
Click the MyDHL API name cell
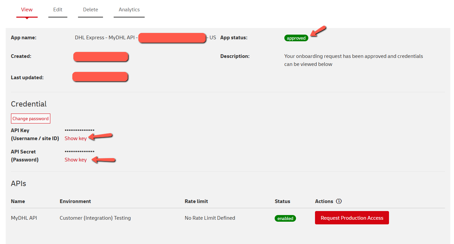click(x=24, y=218)
